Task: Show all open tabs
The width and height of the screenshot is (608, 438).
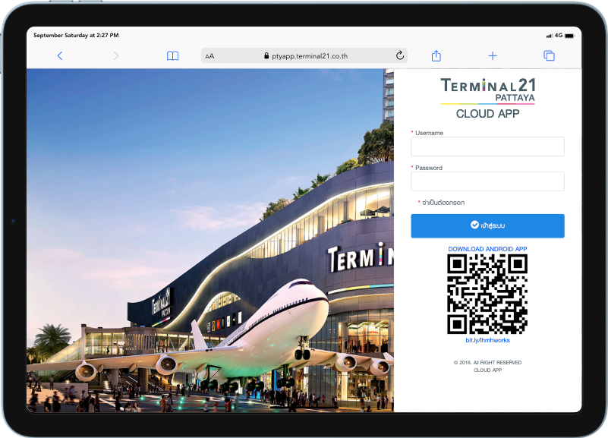Action: [x=549, y=55]
